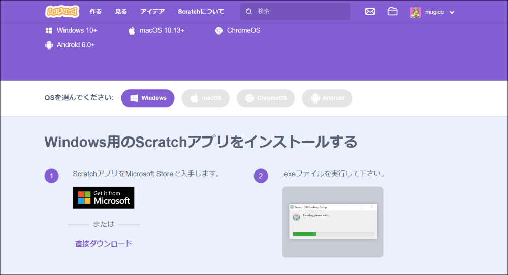508x275 pixels.
Task: Select the macOS OS button
Action: [x=205, y=98]
